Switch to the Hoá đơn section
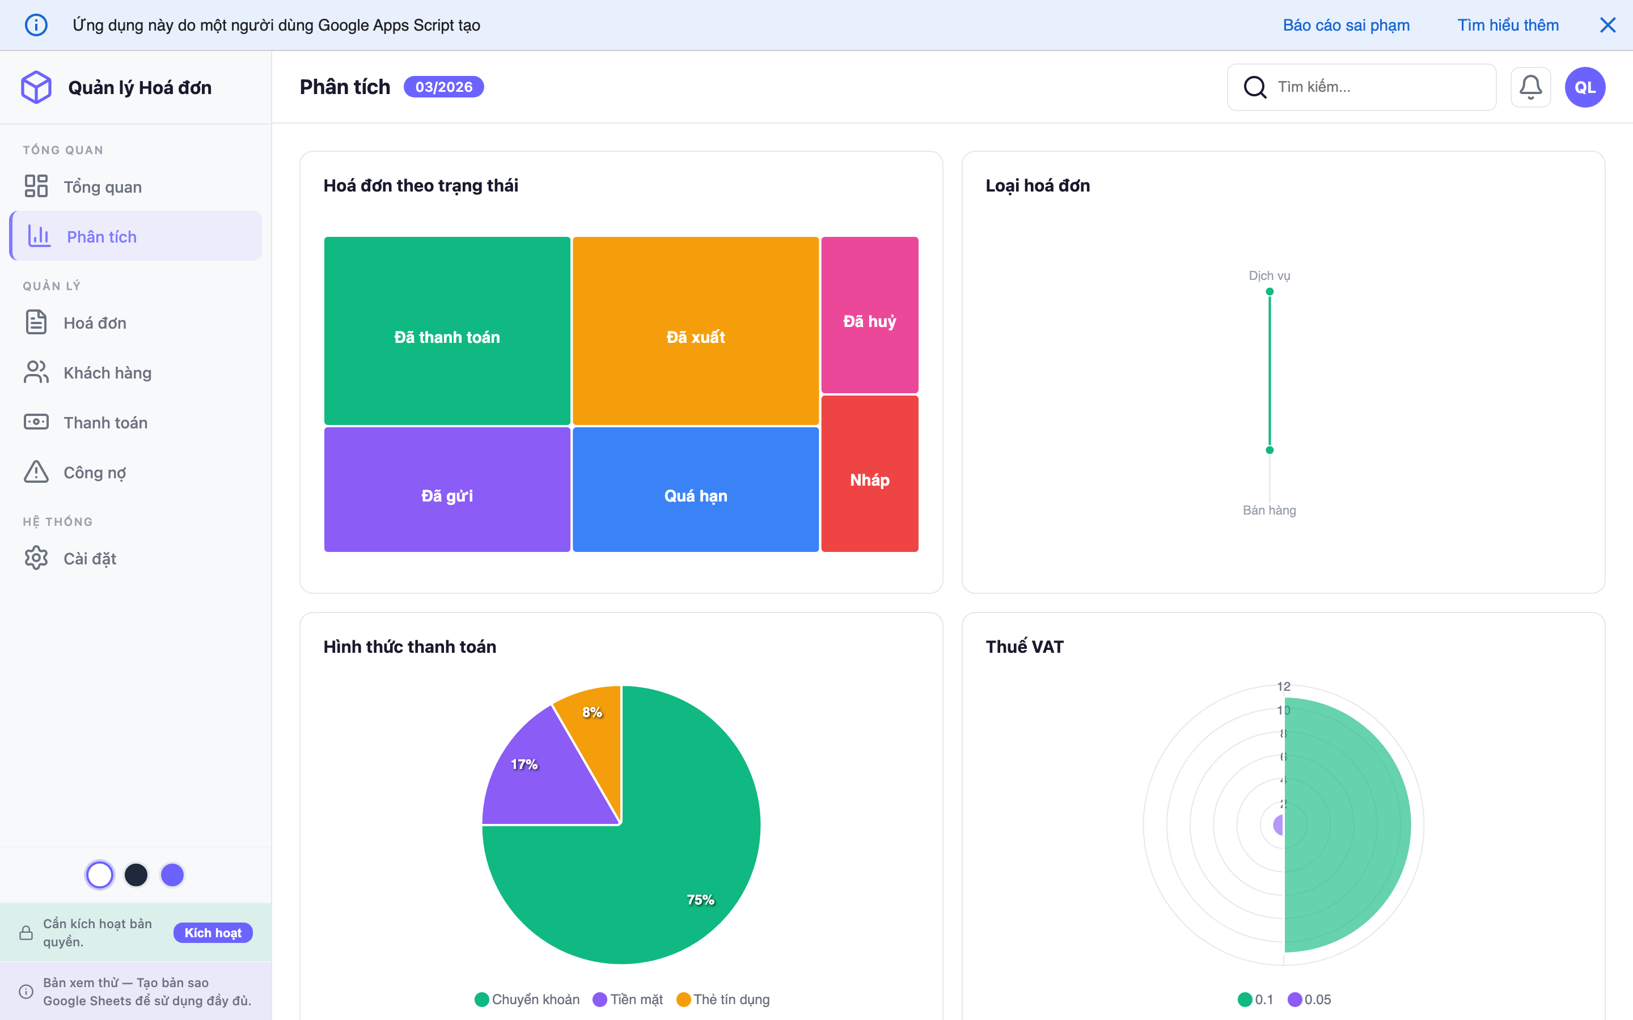1633x1020 pixels. [x=95, y=322]
